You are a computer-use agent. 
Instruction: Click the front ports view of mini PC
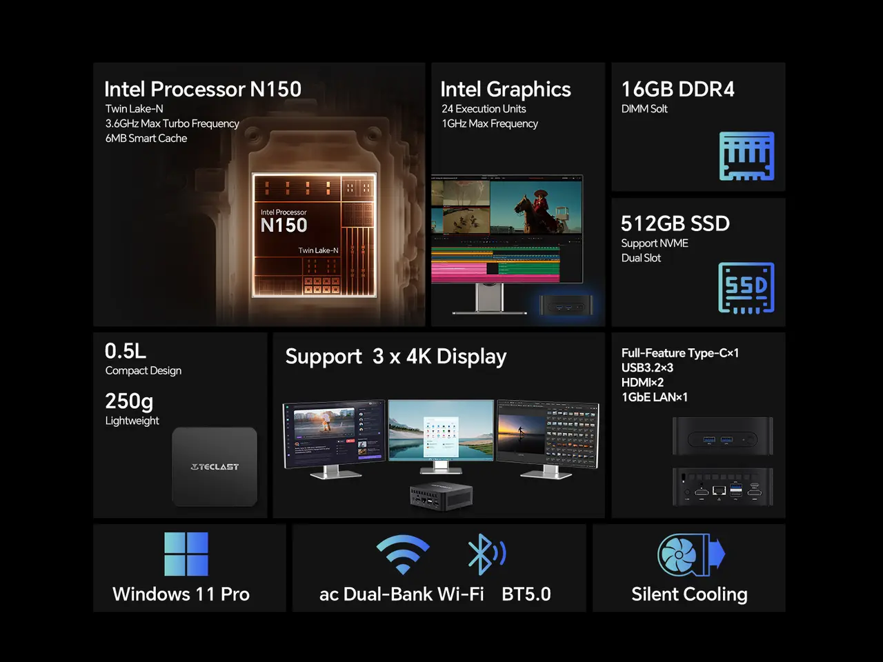coord(722,435)
